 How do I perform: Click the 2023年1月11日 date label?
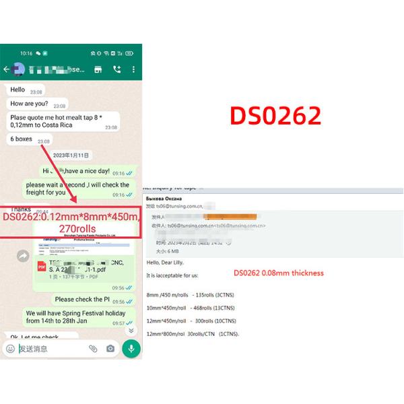(x=71, y=155)
